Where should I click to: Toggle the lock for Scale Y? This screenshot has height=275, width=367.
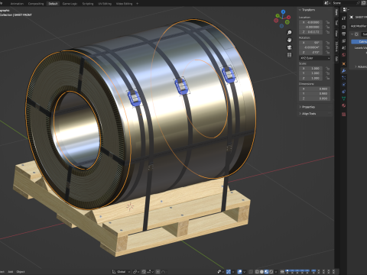click(x=327, y=73)
